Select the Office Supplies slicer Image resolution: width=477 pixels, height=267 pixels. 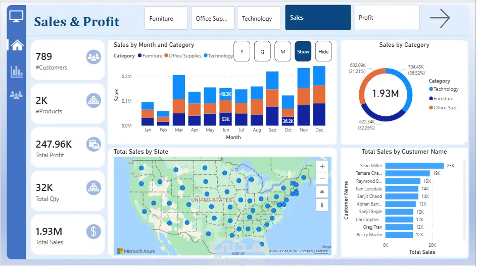213,18
